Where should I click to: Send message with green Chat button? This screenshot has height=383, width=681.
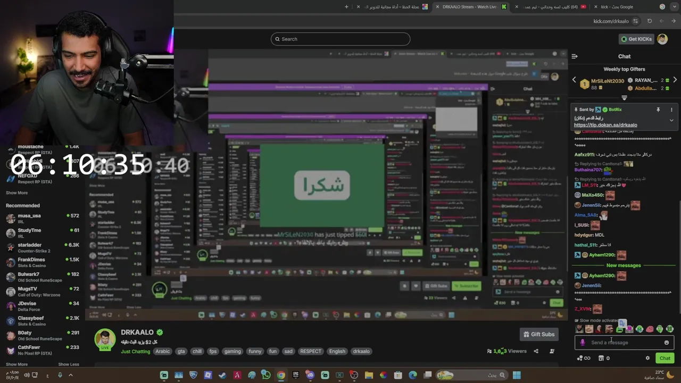665,358
